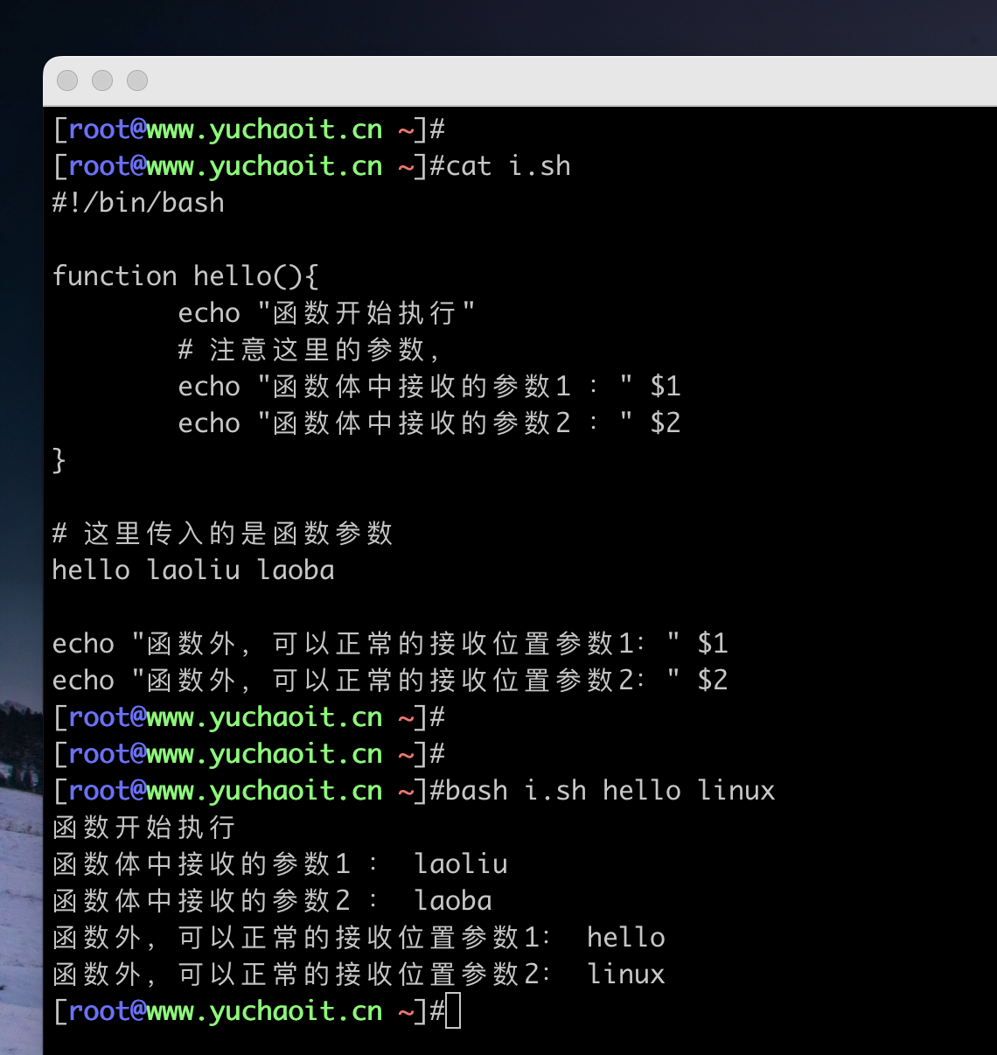
Task: Click the hello laoliu laoba invocation line
Action: (x=192, y=569)
